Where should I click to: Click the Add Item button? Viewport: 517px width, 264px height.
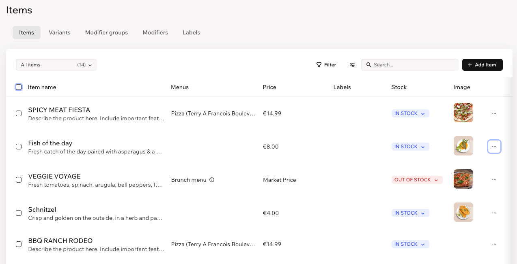click(x=483, y=65)
